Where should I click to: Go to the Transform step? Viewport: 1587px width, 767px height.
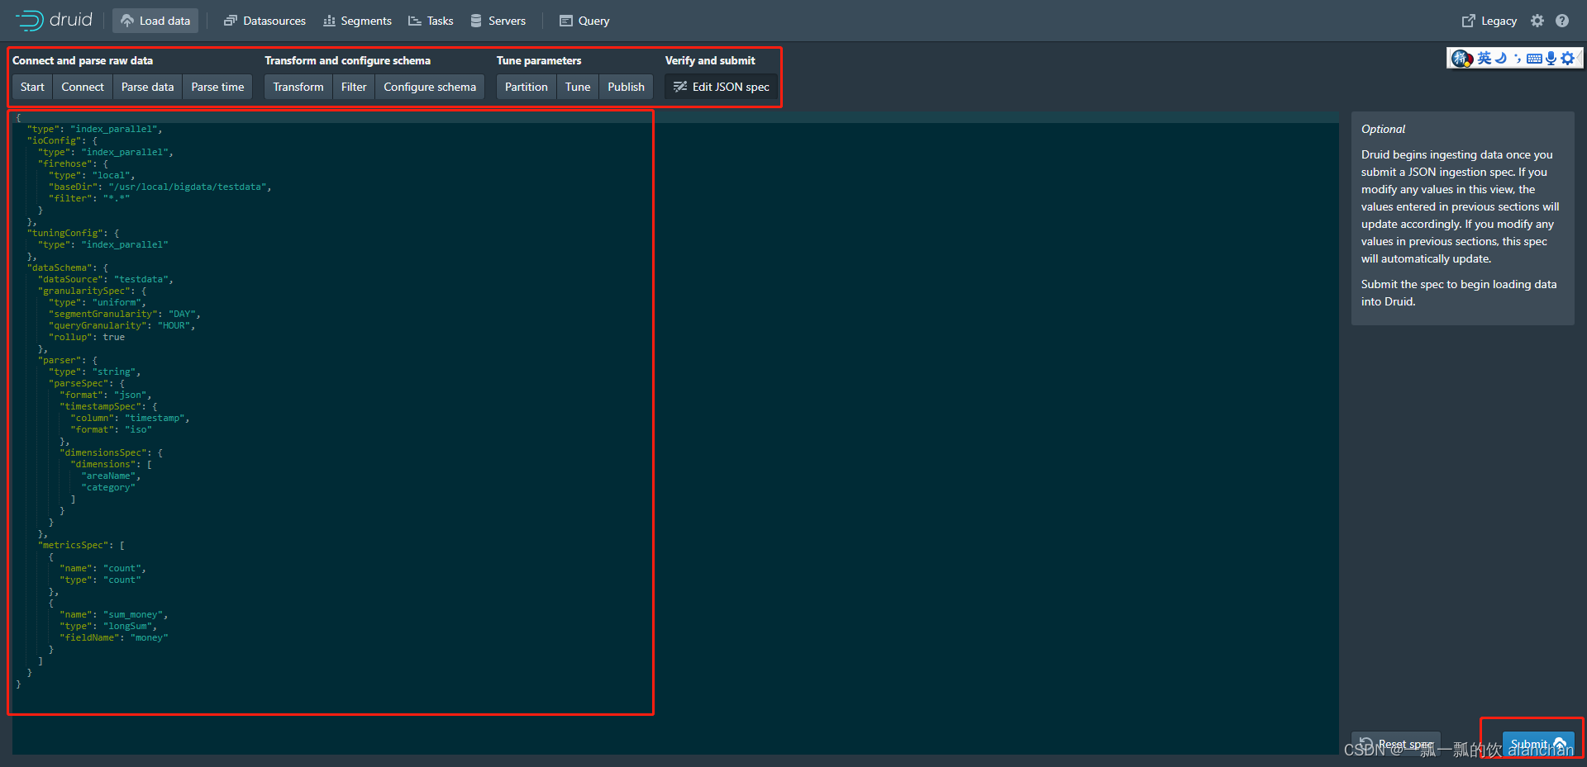point(298,87)
